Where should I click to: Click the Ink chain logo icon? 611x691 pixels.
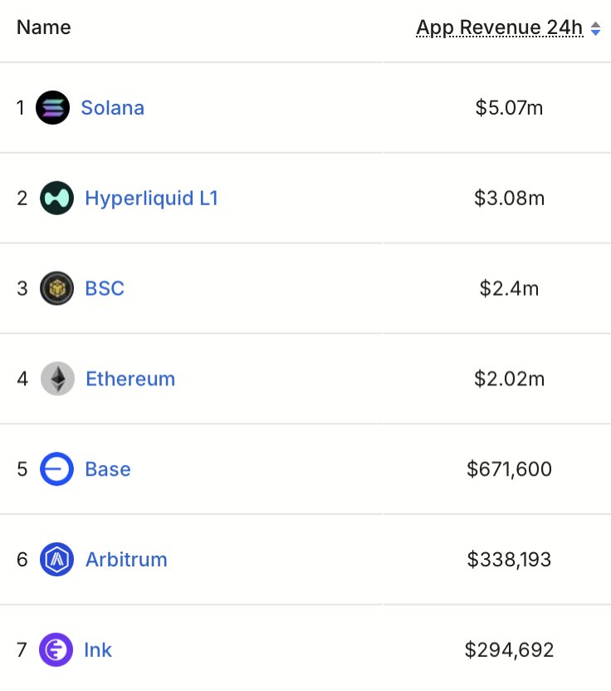click(56, 649)
